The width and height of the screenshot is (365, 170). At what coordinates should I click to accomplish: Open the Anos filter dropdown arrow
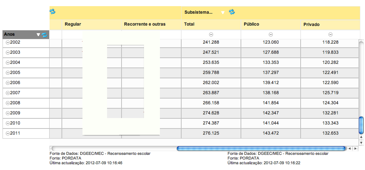click(x=38, y=35)
